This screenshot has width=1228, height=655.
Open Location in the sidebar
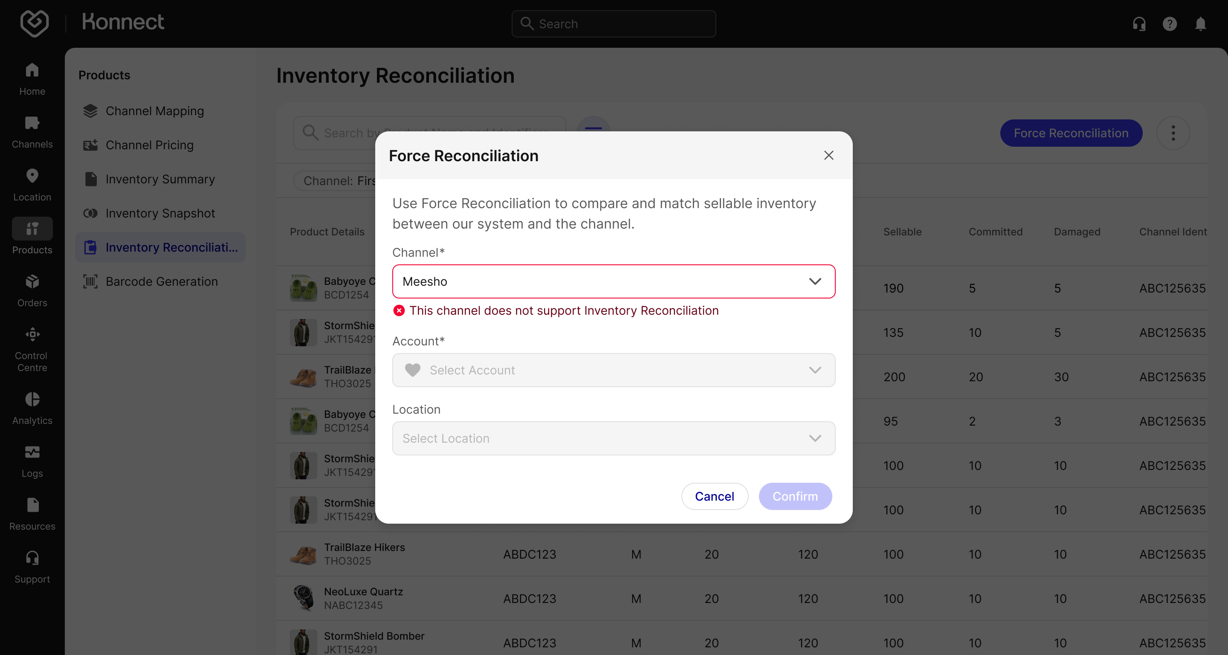(x=32, y=185)
